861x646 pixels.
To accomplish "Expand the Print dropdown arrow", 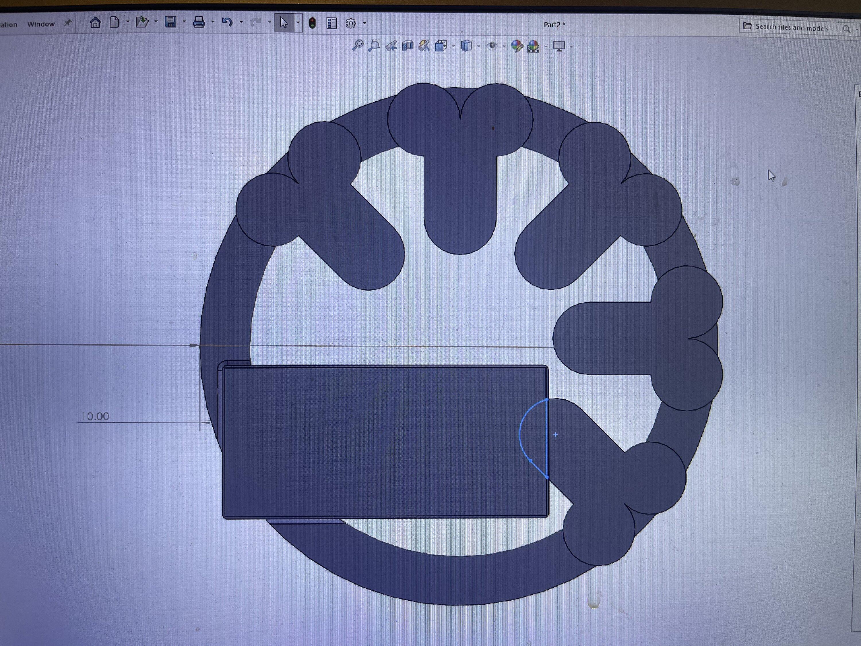I will tap(213, 22).
